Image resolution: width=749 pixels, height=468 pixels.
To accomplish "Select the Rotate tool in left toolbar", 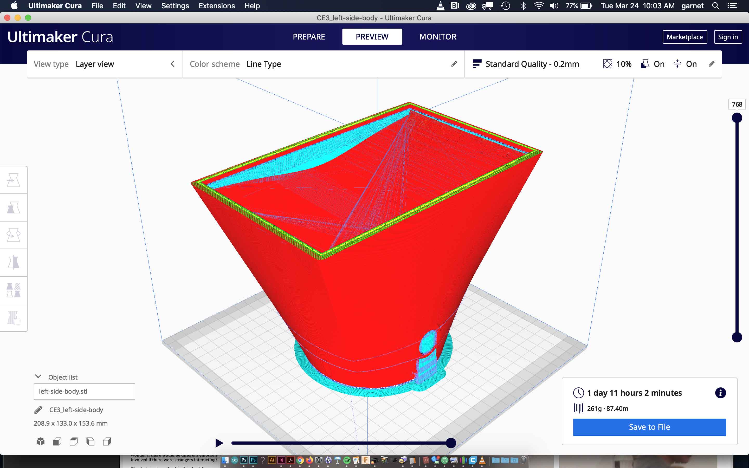I will [x=13, y=235].
